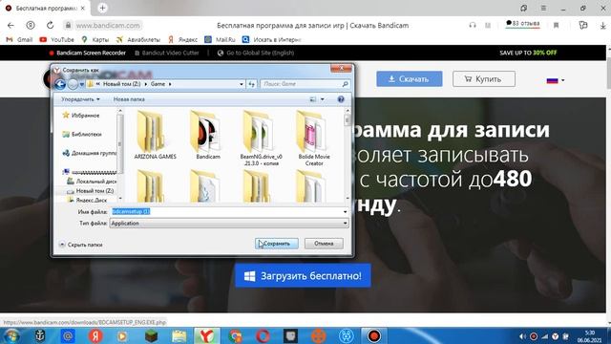Go back in the browser
Image resolution: width=611 pixels, height=344 pixels.
tap(11, 26)
